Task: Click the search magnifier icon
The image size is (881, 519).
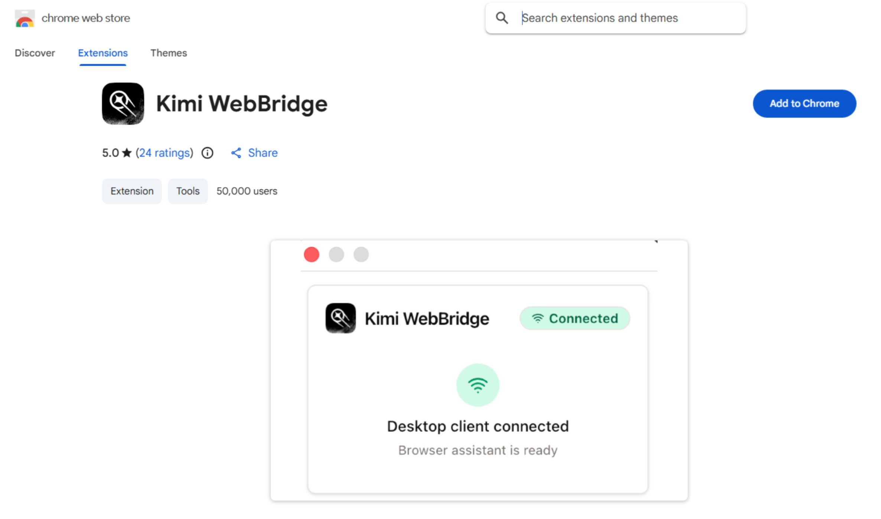Action: tap(502, 18)
